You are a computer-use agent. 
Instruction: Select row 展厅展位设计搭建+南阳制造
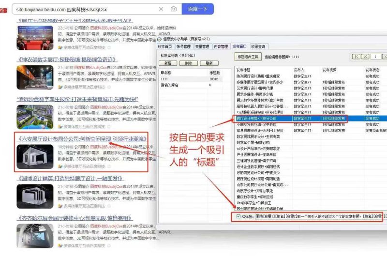coord(311,179)
